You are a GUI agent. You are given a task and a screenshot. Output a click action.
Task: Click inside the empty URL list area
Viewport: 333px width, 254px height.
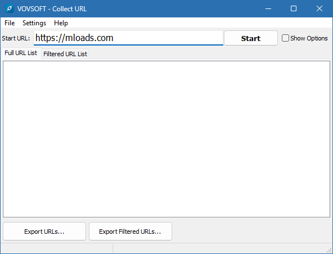[x=166, y=139]
